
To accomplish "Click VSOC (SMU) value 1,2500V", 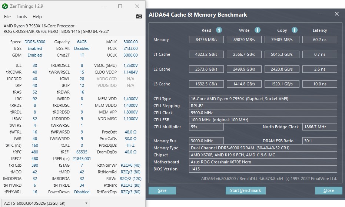I will click(x=130, y=65).
